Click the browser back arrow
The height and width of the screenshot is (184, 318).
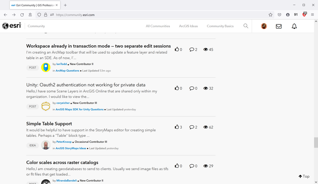point(5,15)
